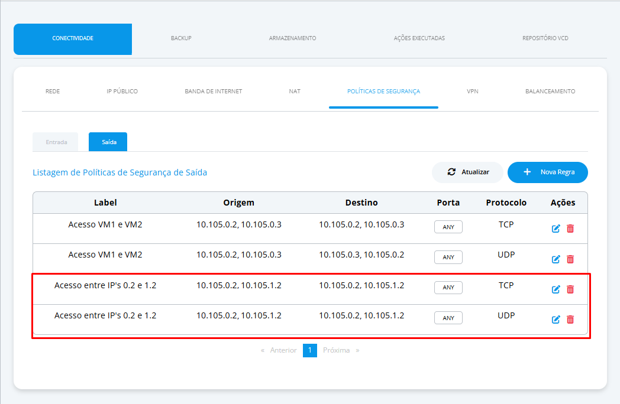The image size is (620, 404).
Task: Select the Balanceamento sub-tab
Action: click(550, 91)
